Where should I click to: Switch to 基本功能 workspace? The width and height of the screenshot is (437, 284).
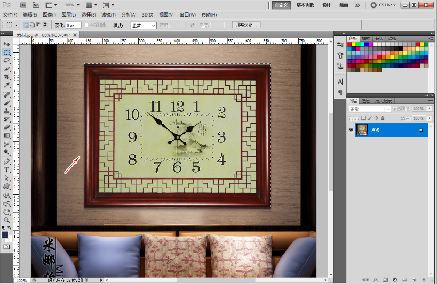coord(305,5)
